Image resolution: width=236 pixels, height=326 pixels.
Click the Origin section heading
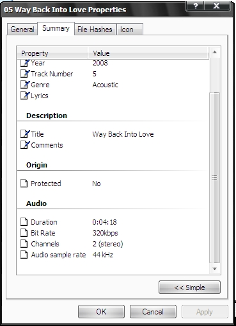tap(36, 165)
